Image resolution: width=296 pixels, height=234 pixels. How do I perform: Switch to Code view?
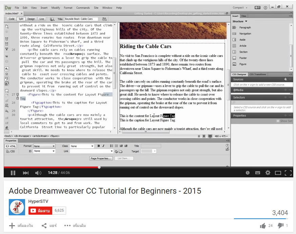pos(12,19)
